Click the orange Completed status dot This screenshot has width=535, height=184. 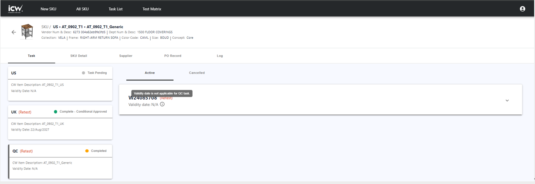coord(87,151)
